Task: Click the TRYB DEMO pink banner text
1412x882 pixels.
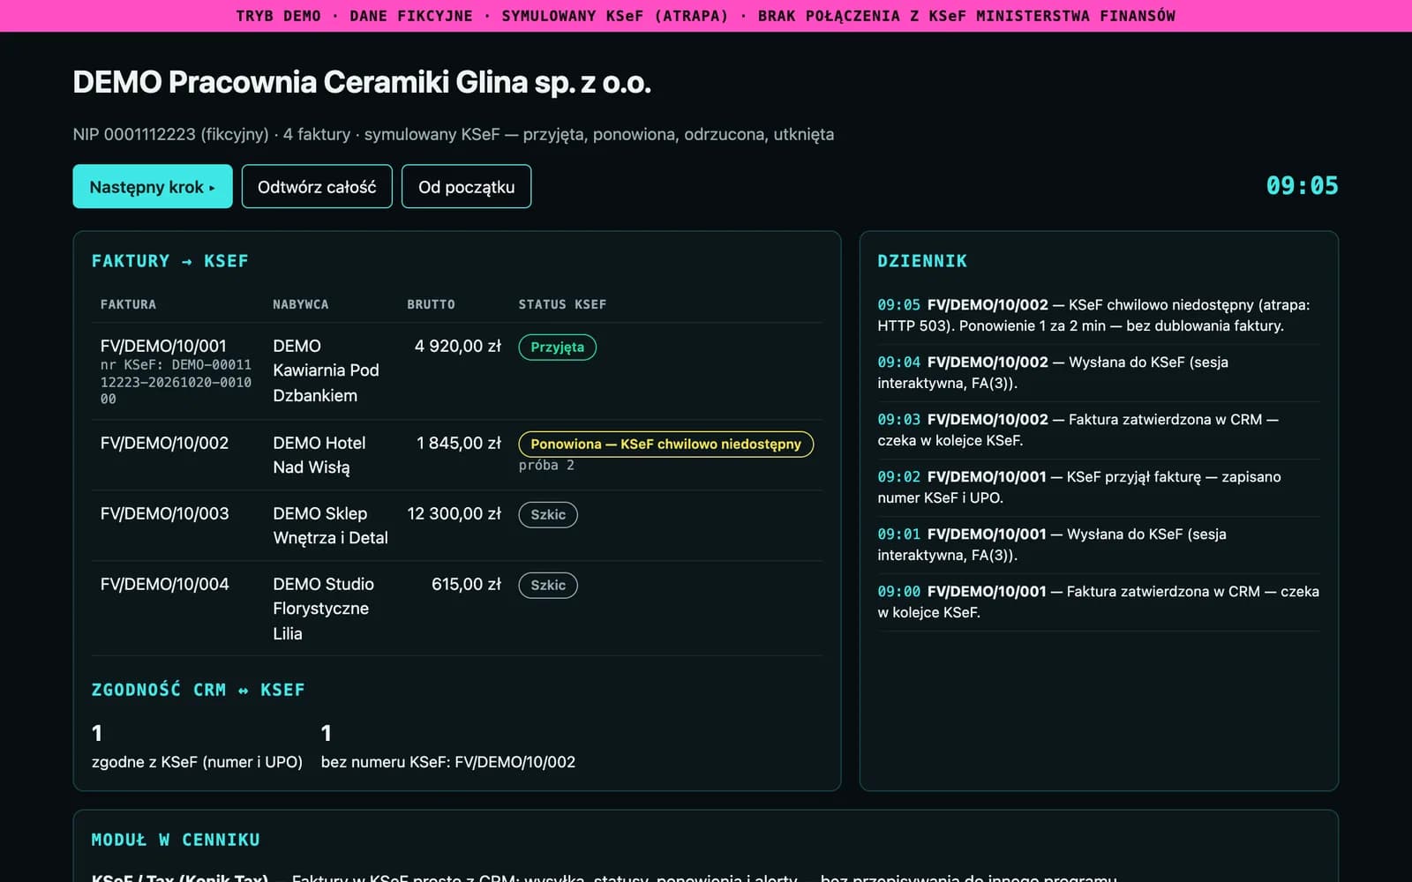Action: point(705,16)
